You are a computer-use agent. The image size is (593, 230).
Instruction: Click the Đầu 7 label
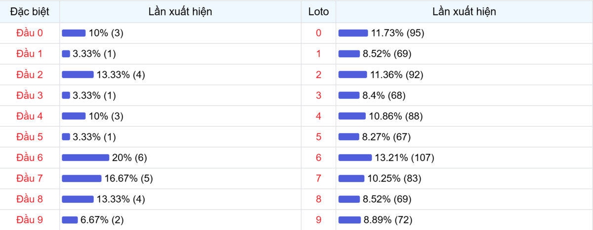coord(30,178)
